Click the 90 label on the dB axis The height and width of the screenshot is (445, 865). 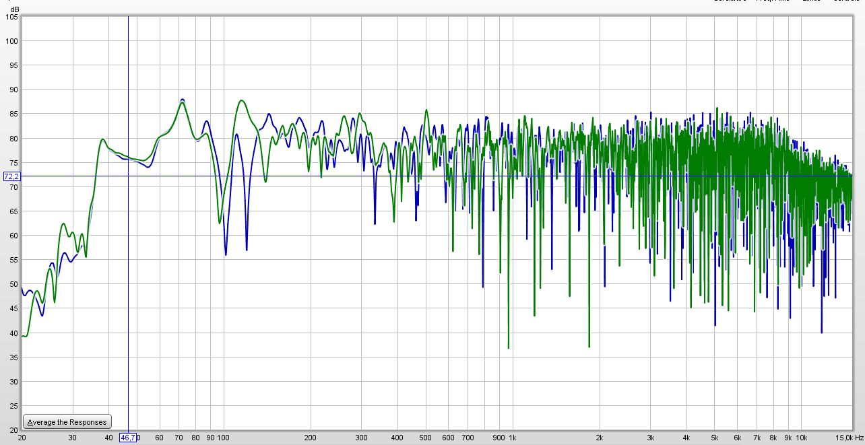(x=14, y=90)
